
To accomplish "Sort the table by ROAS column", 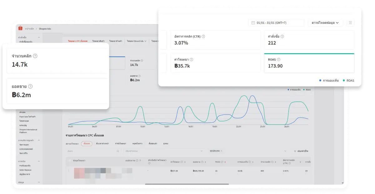I will (x=225, y=162).
